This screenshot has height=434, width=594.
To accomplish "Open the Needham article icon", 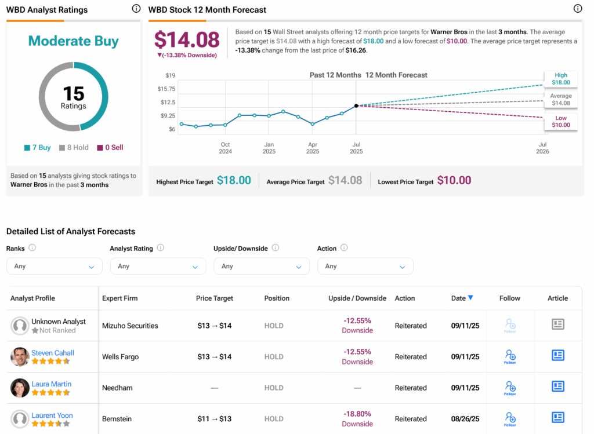I will click(557, 386).
